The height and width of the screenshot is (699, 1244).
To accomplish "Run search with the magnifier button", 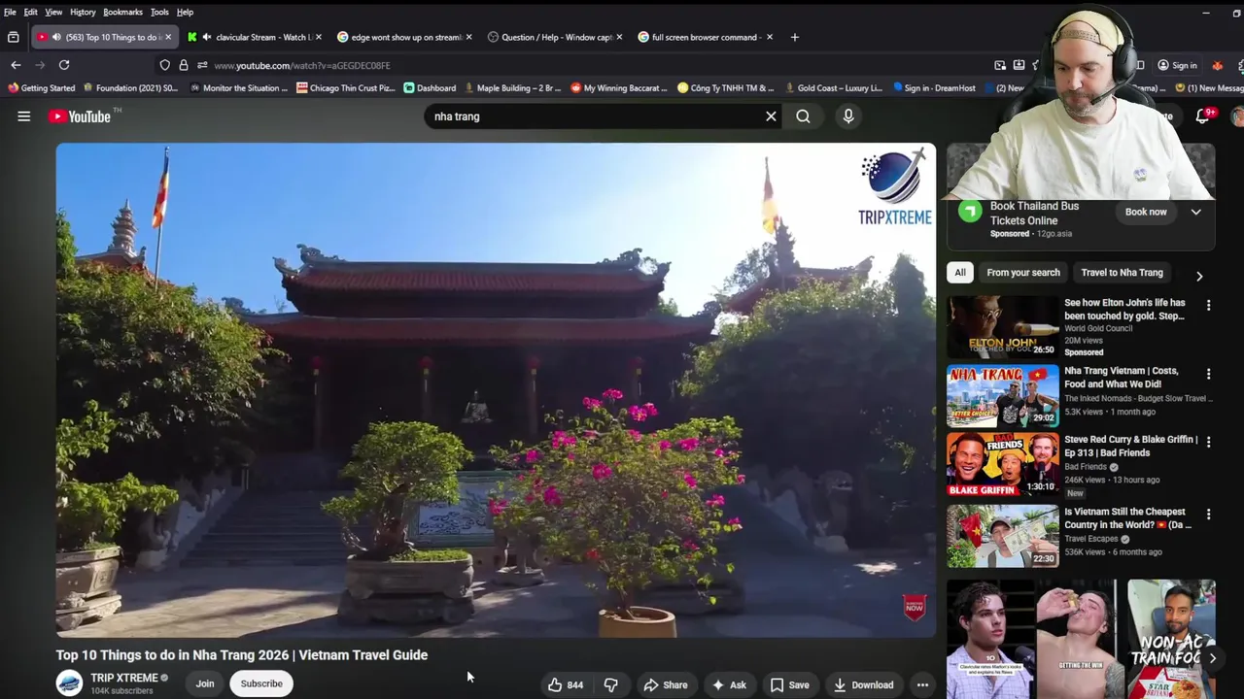I will (803, 116).
